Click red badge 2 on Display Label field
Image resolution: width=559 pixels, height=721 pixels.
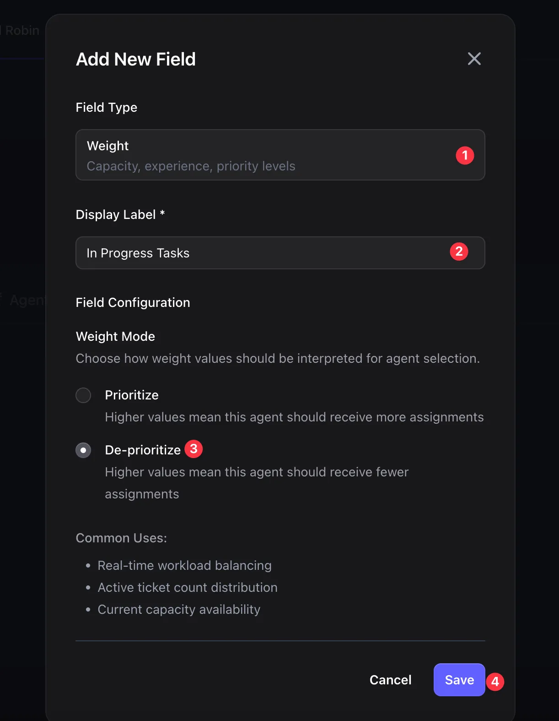coord(458,251)
